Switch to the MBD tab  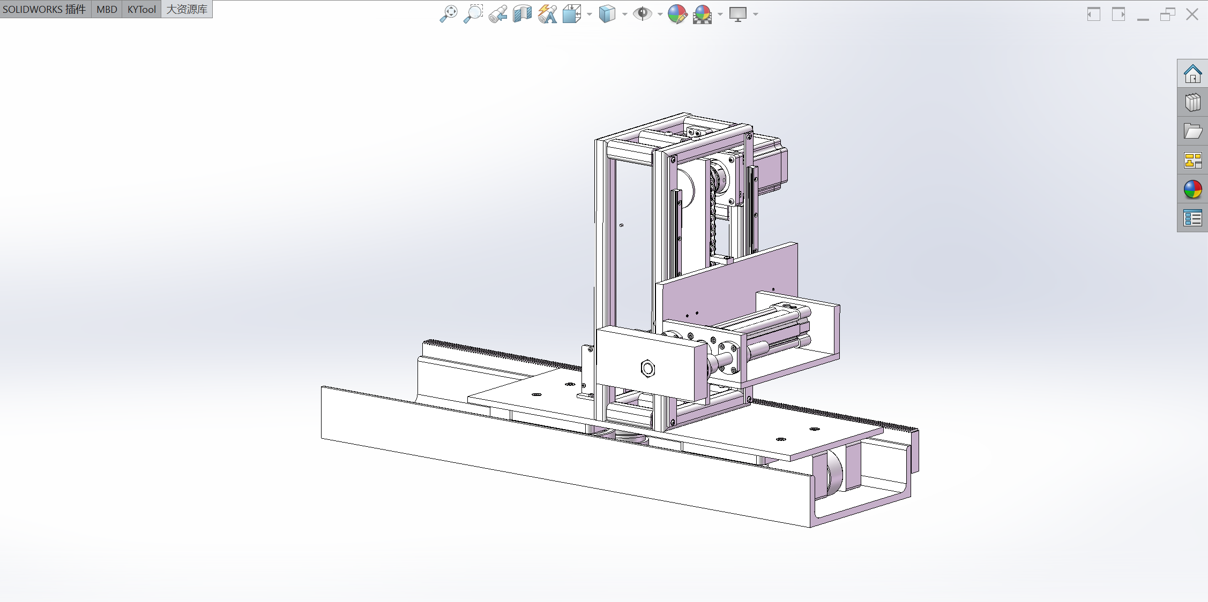click(107, 9)
